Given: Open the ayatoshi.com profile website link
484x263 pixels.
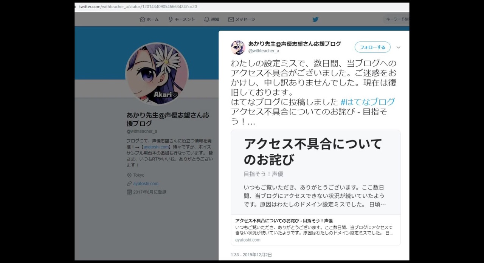Looking at the screenshot, I should coord(146,183).
